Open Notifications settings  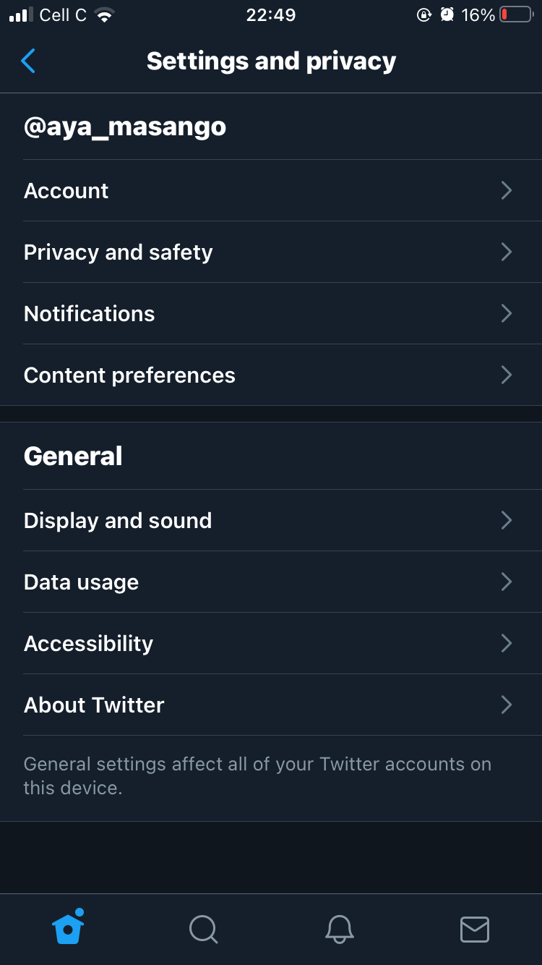click(x=90, y=313)
